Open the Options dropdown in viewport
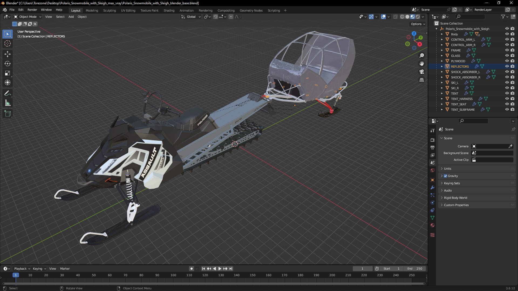This screenshot has height=291, width=518. coord(418,24)
